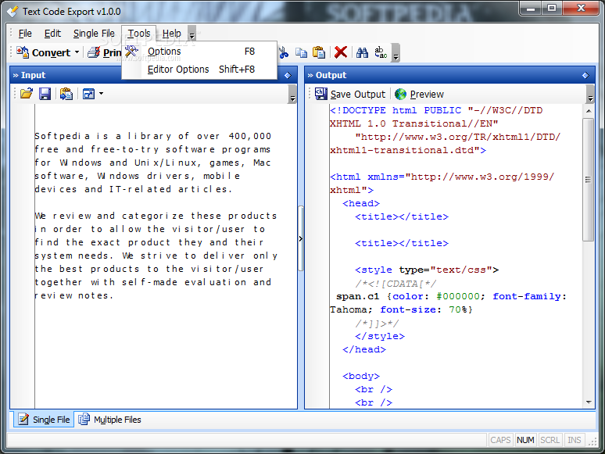Image resolution: width=605 pixels, height=454 pixels.
Task: Click the INS status bar indicator
Action: (x=575, y=440)
